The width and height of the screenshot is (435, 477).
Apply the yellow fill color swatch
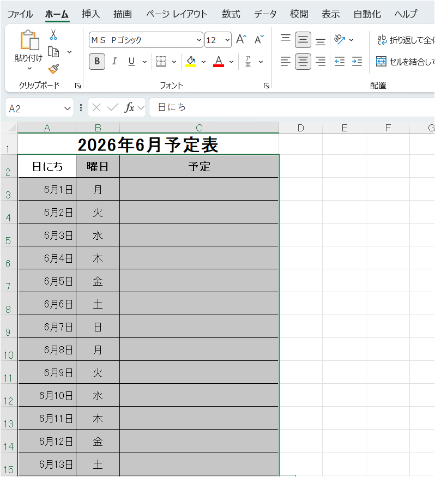tap(191, 62)
